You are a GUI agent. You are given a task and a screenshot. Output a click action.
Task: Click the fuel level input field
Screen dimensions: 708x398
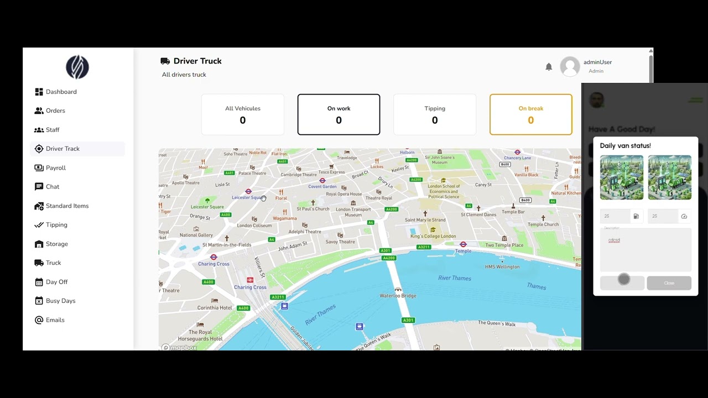616,216
